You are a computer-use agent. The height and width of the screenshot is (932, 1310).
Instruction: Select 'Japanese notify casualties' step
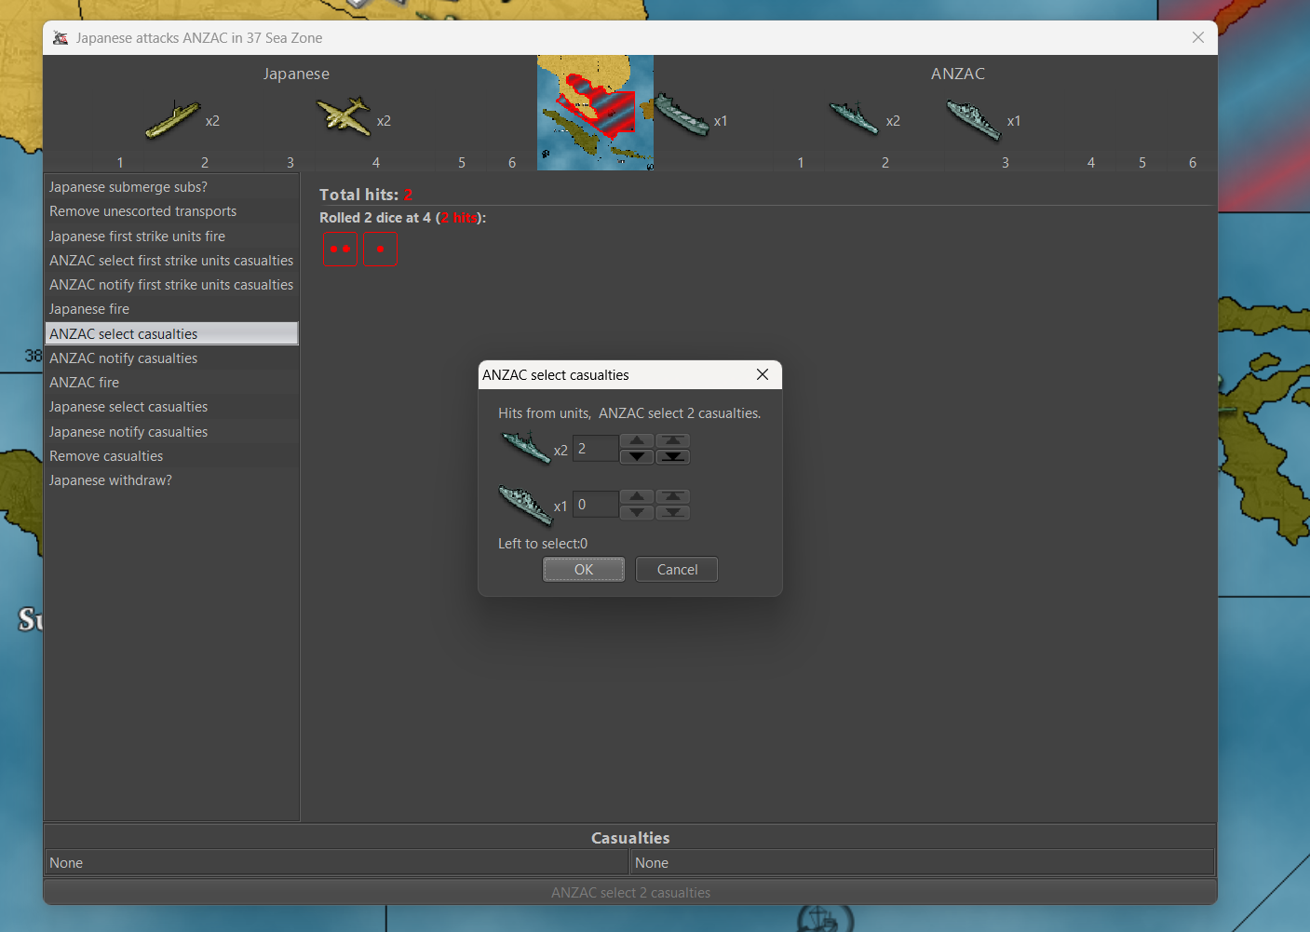click(x=171, y=432)
